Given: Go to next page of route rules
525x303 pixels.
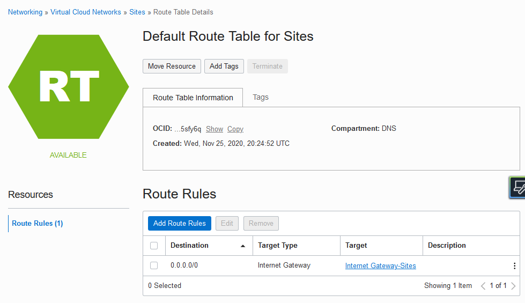Looking at the screenshot, I should [513, 286].
